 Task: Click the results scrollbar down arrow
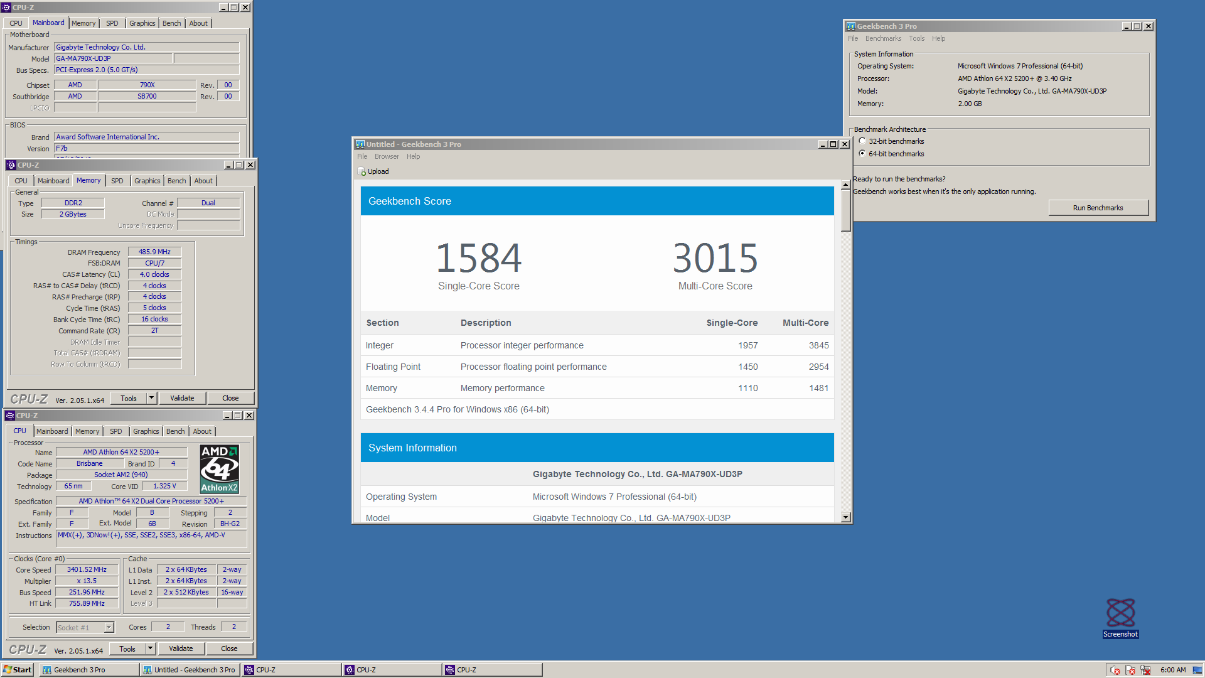tap(845, 517)
